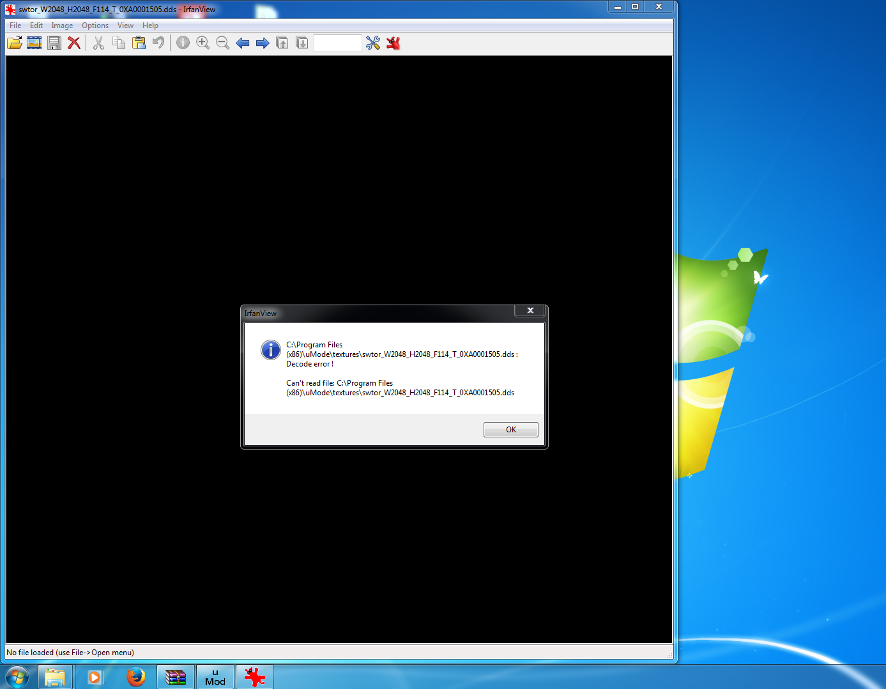The width and height of the screenshot is (886, 689).
Task: Select the Cut scissors icon
Action: (x=98, y=43)
